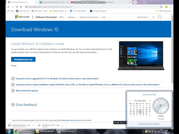Open the Weather station bookmark

(58, 11)
